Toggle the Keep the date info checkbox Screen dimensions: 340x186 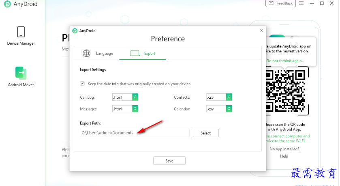point(82,83)
